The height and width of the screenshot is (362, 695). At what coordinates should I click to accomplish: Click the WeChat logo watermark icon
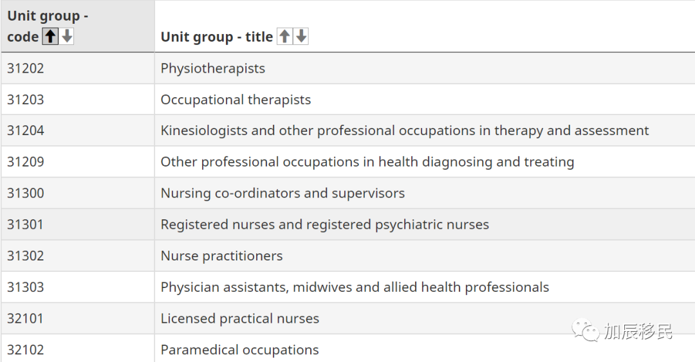[x=585, y=330]
